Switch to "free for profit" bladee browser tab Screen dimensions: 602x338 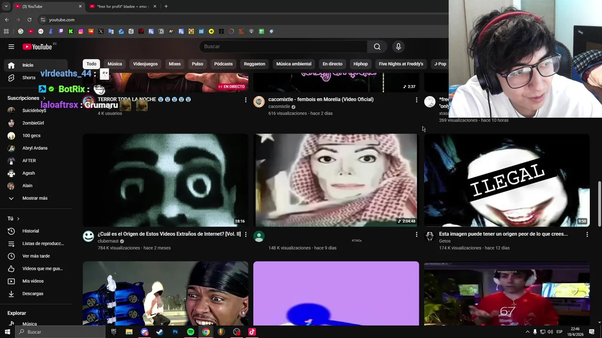click(122, 7)
